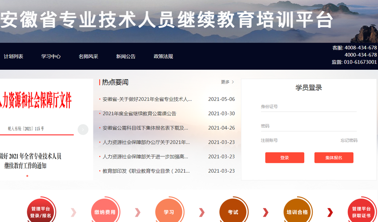This screenshot has width=378, height=222.
Task: Click the site title 安徽省专业技术人员继续教育培训平台
Action: [x=166, y=20]
